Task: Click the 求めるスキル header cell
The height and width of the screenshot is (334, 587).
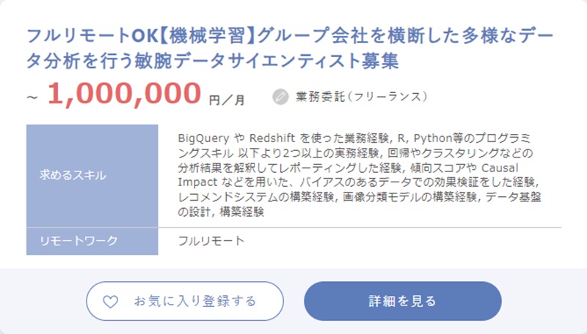Action: (x=73, y=175)
